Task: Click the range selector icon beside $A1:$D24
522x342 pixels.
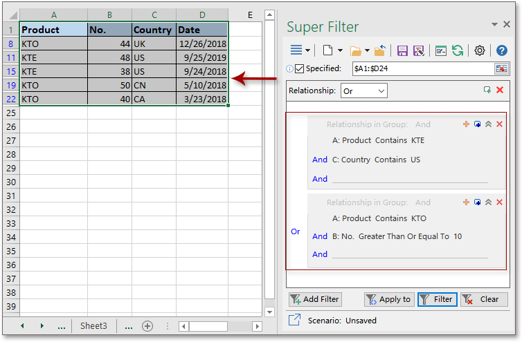Action: pos(501,68)
